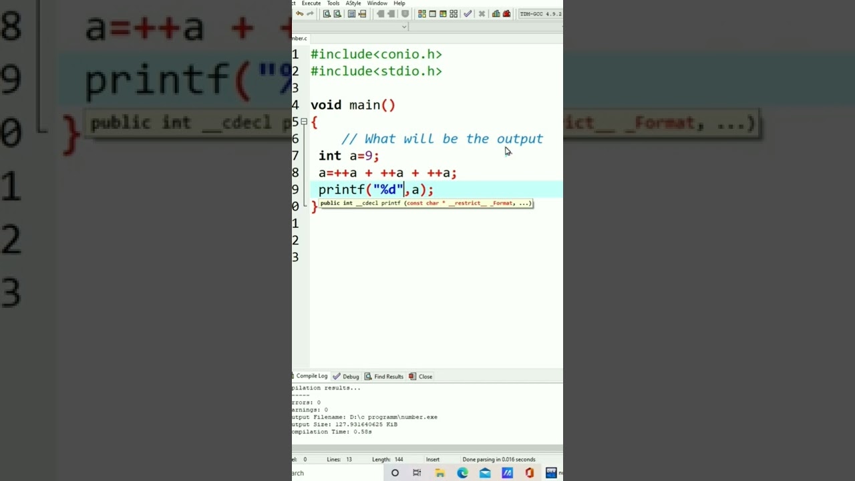This screenshot has width=855, height=481.
Task: Click the Rebuild All toolbar icon
Action: coord(454,13)
